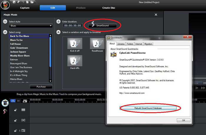Click the New project page icon

[x=27, y=2]
